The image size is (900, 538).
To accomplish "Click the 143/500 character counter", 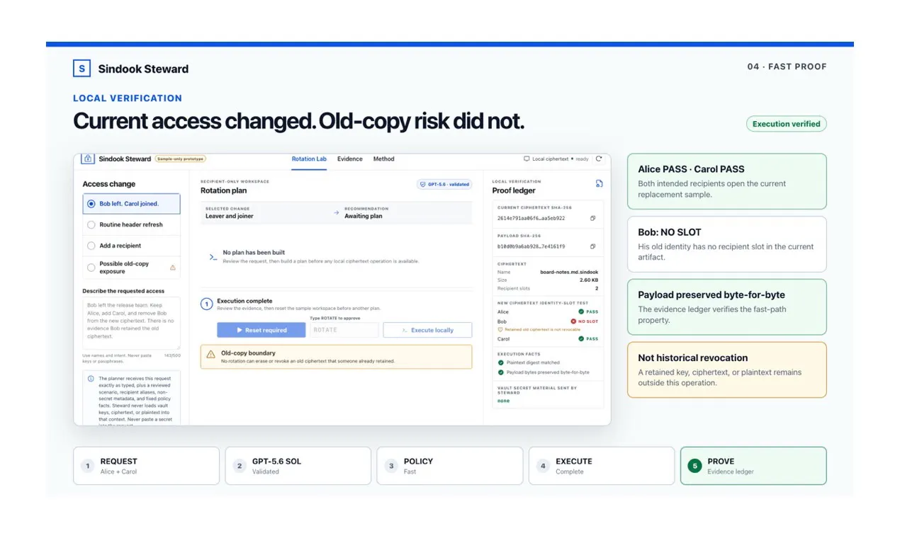I will [172, 355].
